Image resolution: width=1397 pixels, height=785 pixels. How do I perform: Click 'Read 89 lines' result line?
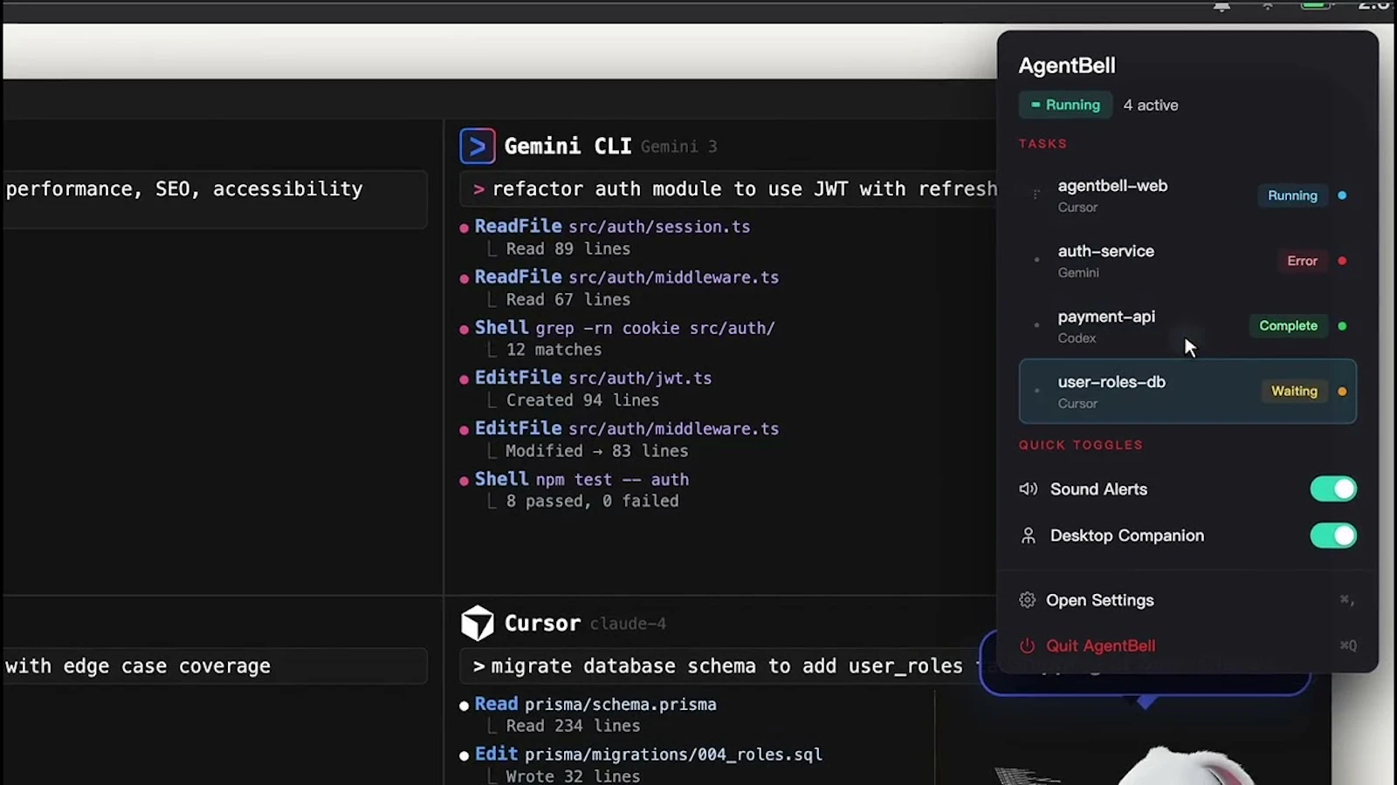coord(568,249)
